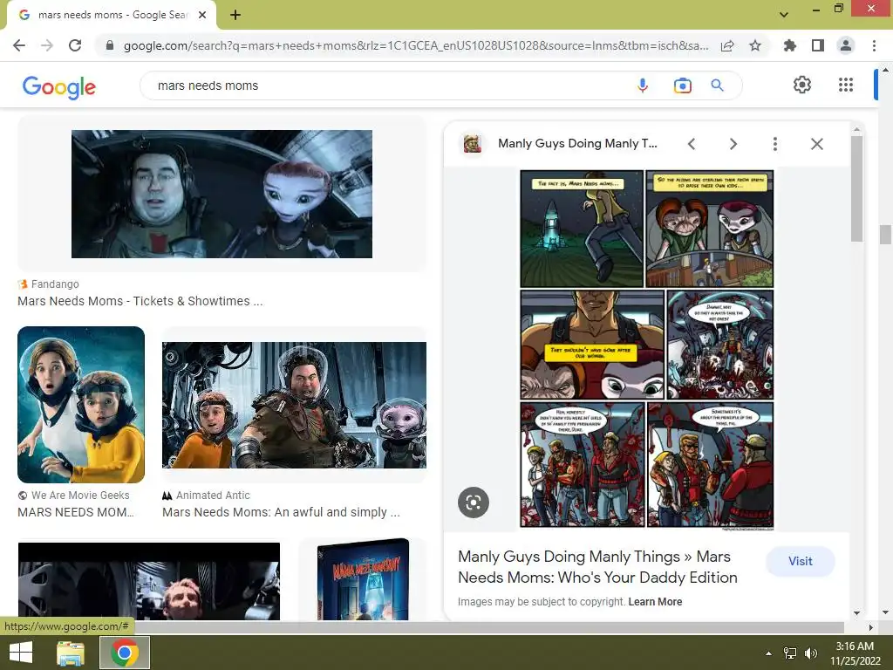Viewport: 893px width, 670px height.
Task: Open We Are Movie Geeks poster thumbnail
Action: [x=81, y=405]
